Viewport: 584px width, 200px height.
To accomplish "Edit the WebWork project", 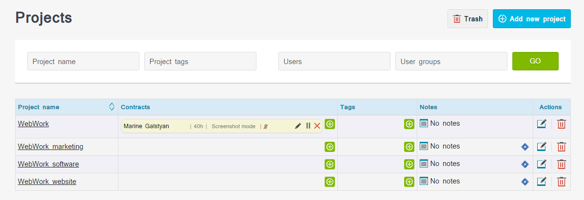I will (542, 124).
